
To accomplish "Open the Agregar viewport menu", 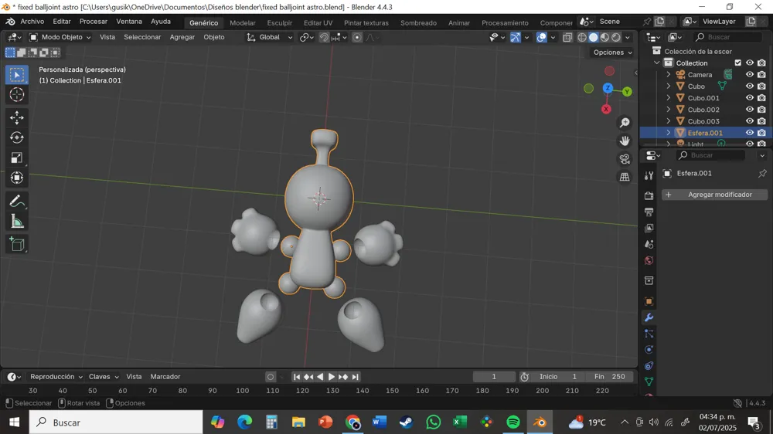I will tap(182, 37).
